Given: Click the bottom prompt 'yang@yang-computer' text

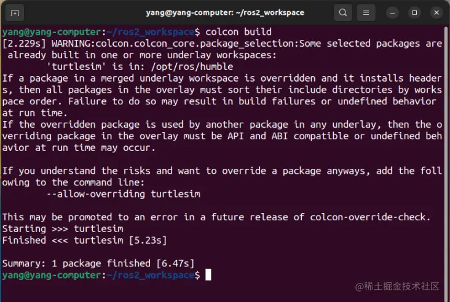Looking at the screenshot, I should tap(52, 275).
